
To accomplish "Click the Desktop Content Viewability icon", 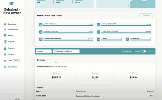I will click(x=41, y=39).
